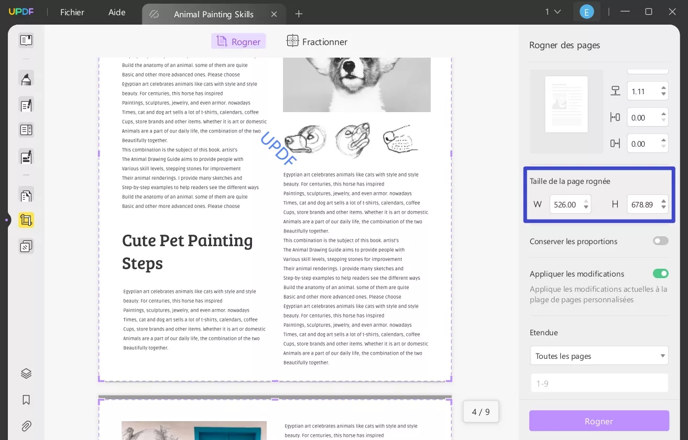The width and height of the screenshot is (688, 440).
Task: Open the Reader mode icon in sidebar
Action: (x=26, y=40)
